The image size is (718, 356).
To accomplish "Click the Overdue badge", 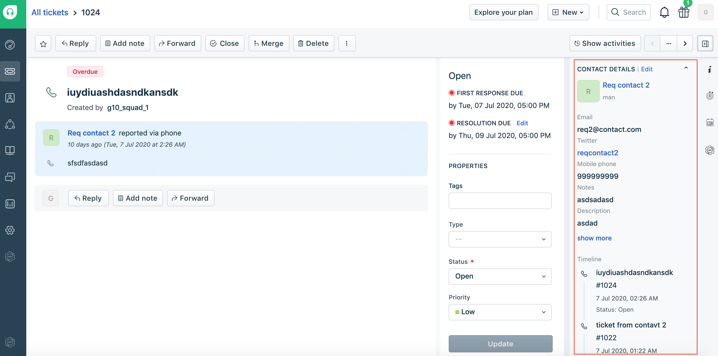I will point(85,72).
